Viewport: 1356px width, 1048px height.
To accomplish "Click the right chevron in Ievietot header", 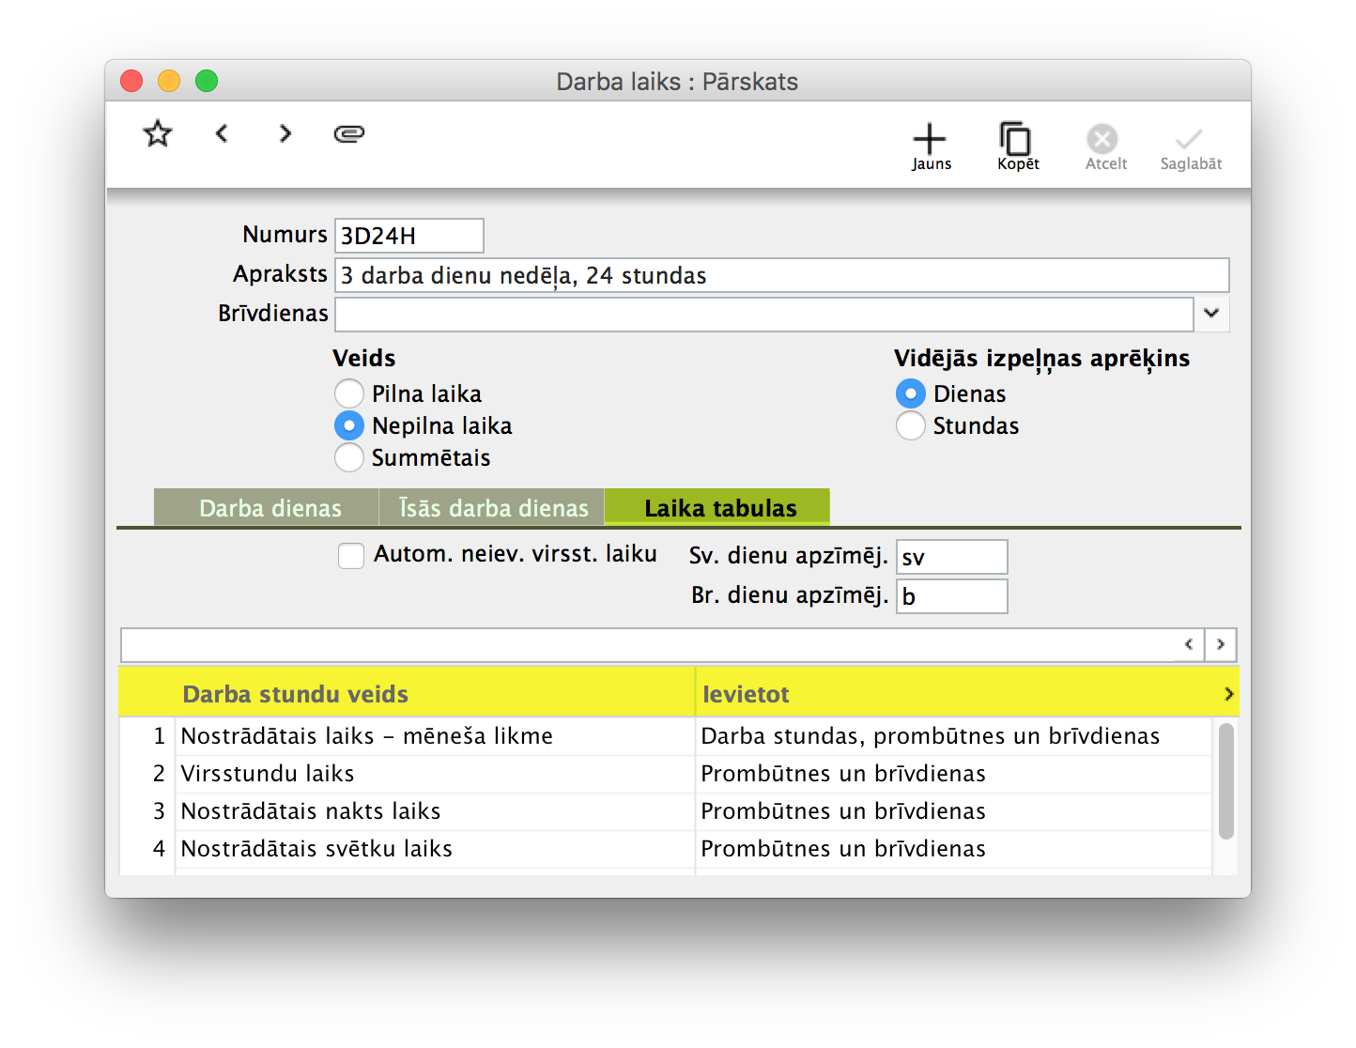I will [x=1228, y=694].
